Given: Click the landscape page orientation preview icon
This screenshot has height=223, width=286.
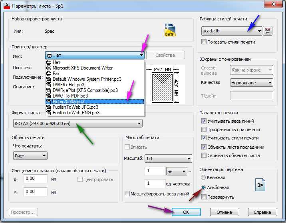Looking at the screenshot, I should pos(260,185).
